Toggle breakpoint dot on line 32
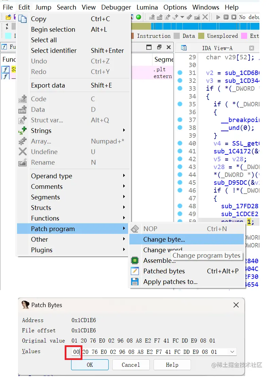The height and width of the screenshot is (377, 271). (x=180, y=80)
